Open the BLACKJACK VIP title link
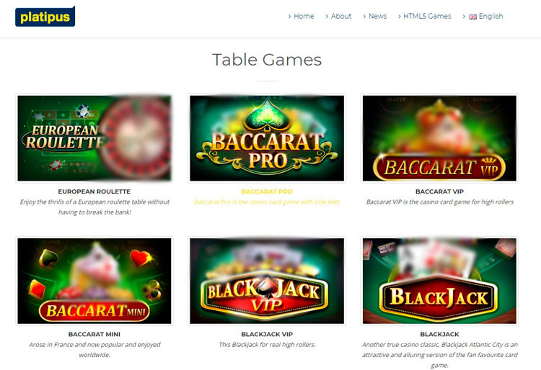 point(267,334)
